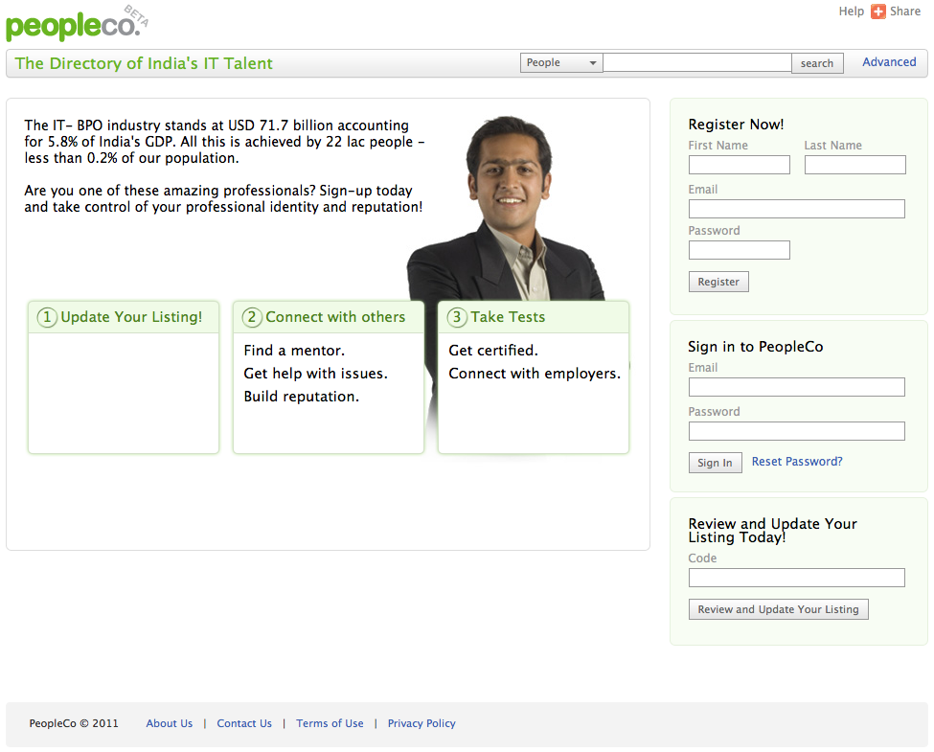Click the red Share plus icon
Screen dimensions: 934x752
[878, 11]
